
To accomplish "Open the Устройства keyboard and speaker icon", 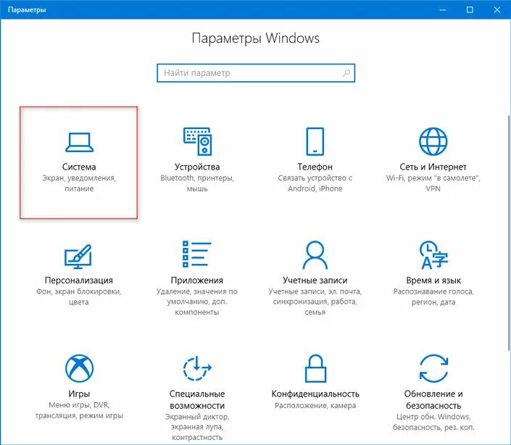I will coord(197,141).
